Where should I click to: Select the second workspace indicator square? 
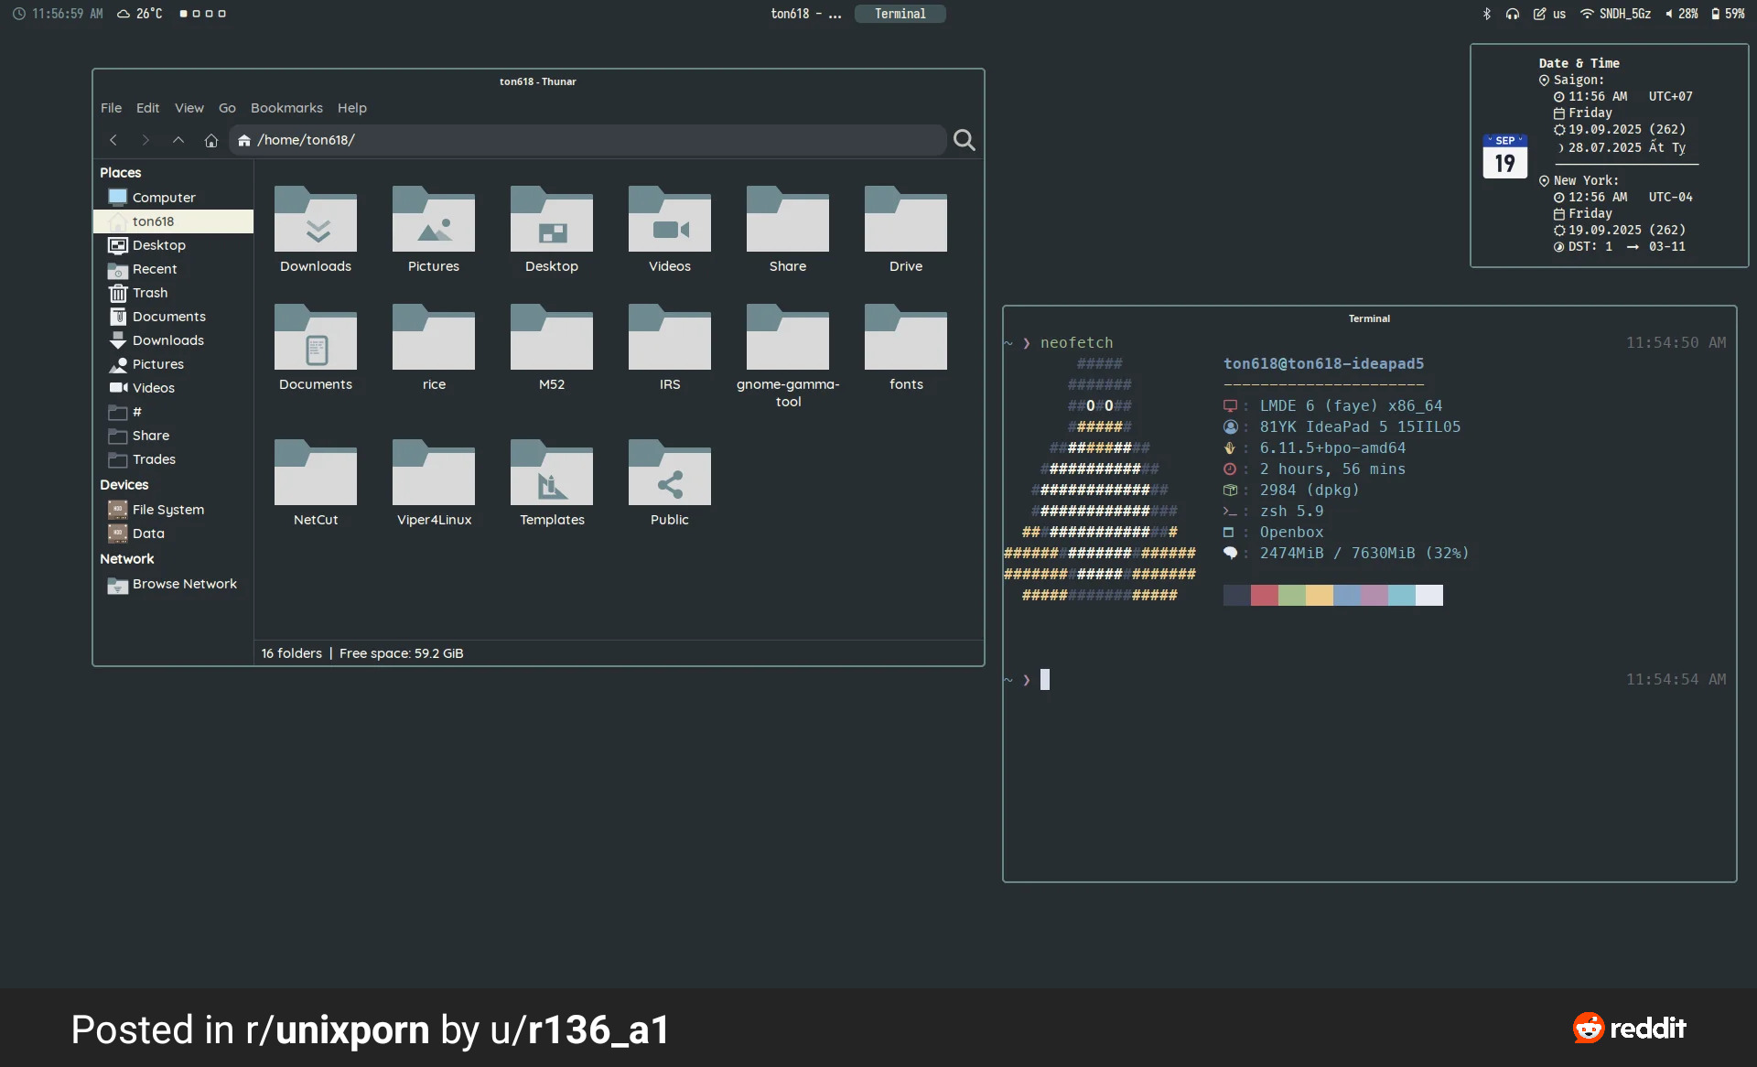tap(196, 14)
